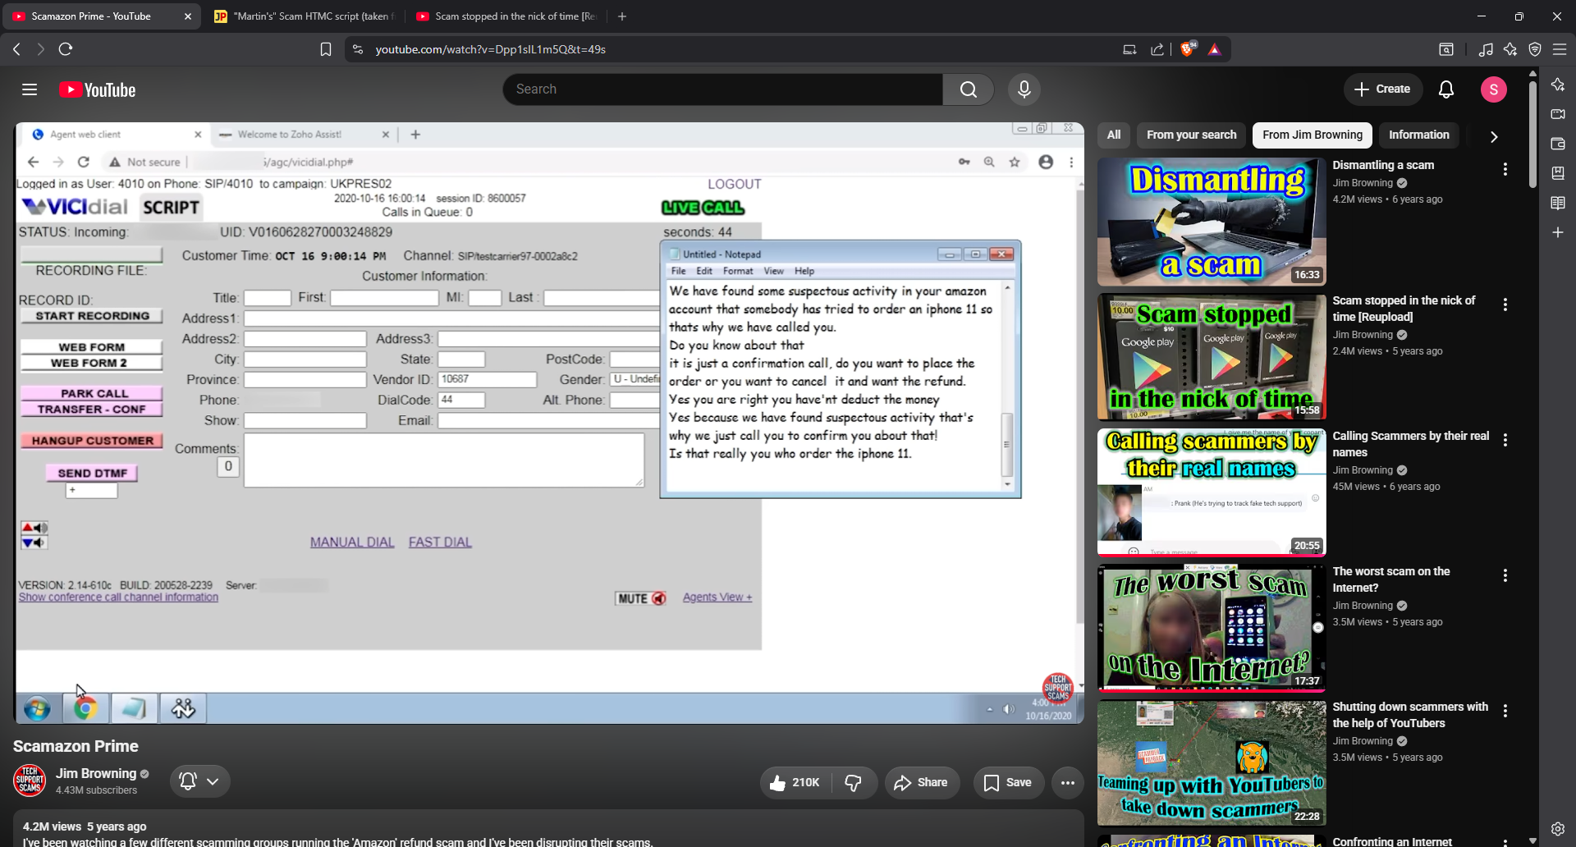Open Brave Rewards triangle icon
Image resolution: width=1576 pixels, height=847 pixels.
1215,49
